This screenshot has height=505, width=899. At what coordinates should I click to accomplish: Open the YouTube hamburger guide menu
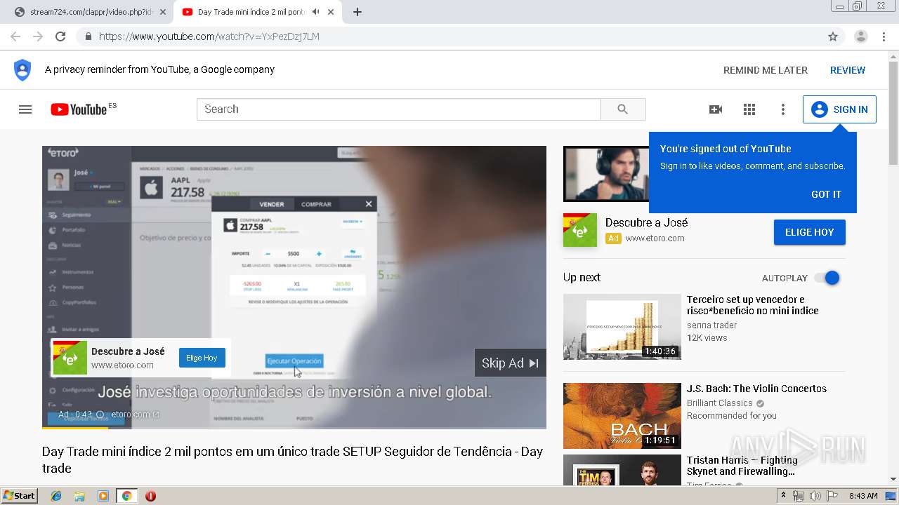click(25, 109)
